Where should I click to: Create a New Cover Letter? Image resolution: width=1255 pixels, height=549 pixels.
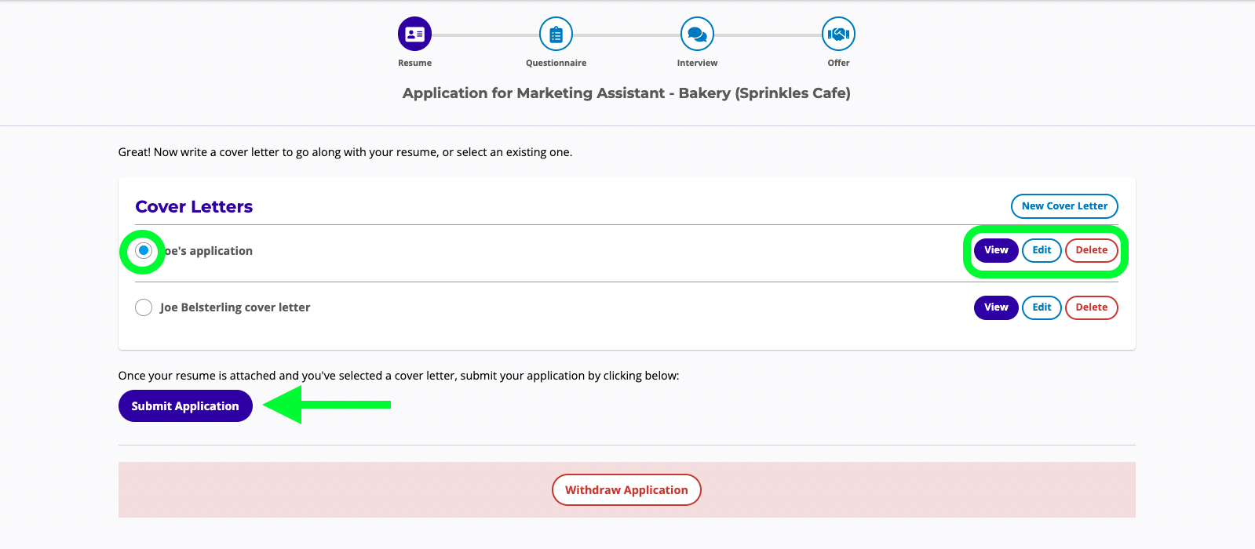pos(1064,206)
